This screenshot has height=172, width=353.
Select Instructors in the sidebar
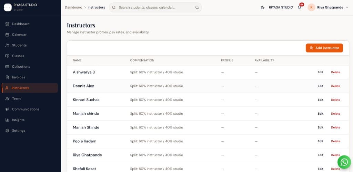click(x=30, y=88)
